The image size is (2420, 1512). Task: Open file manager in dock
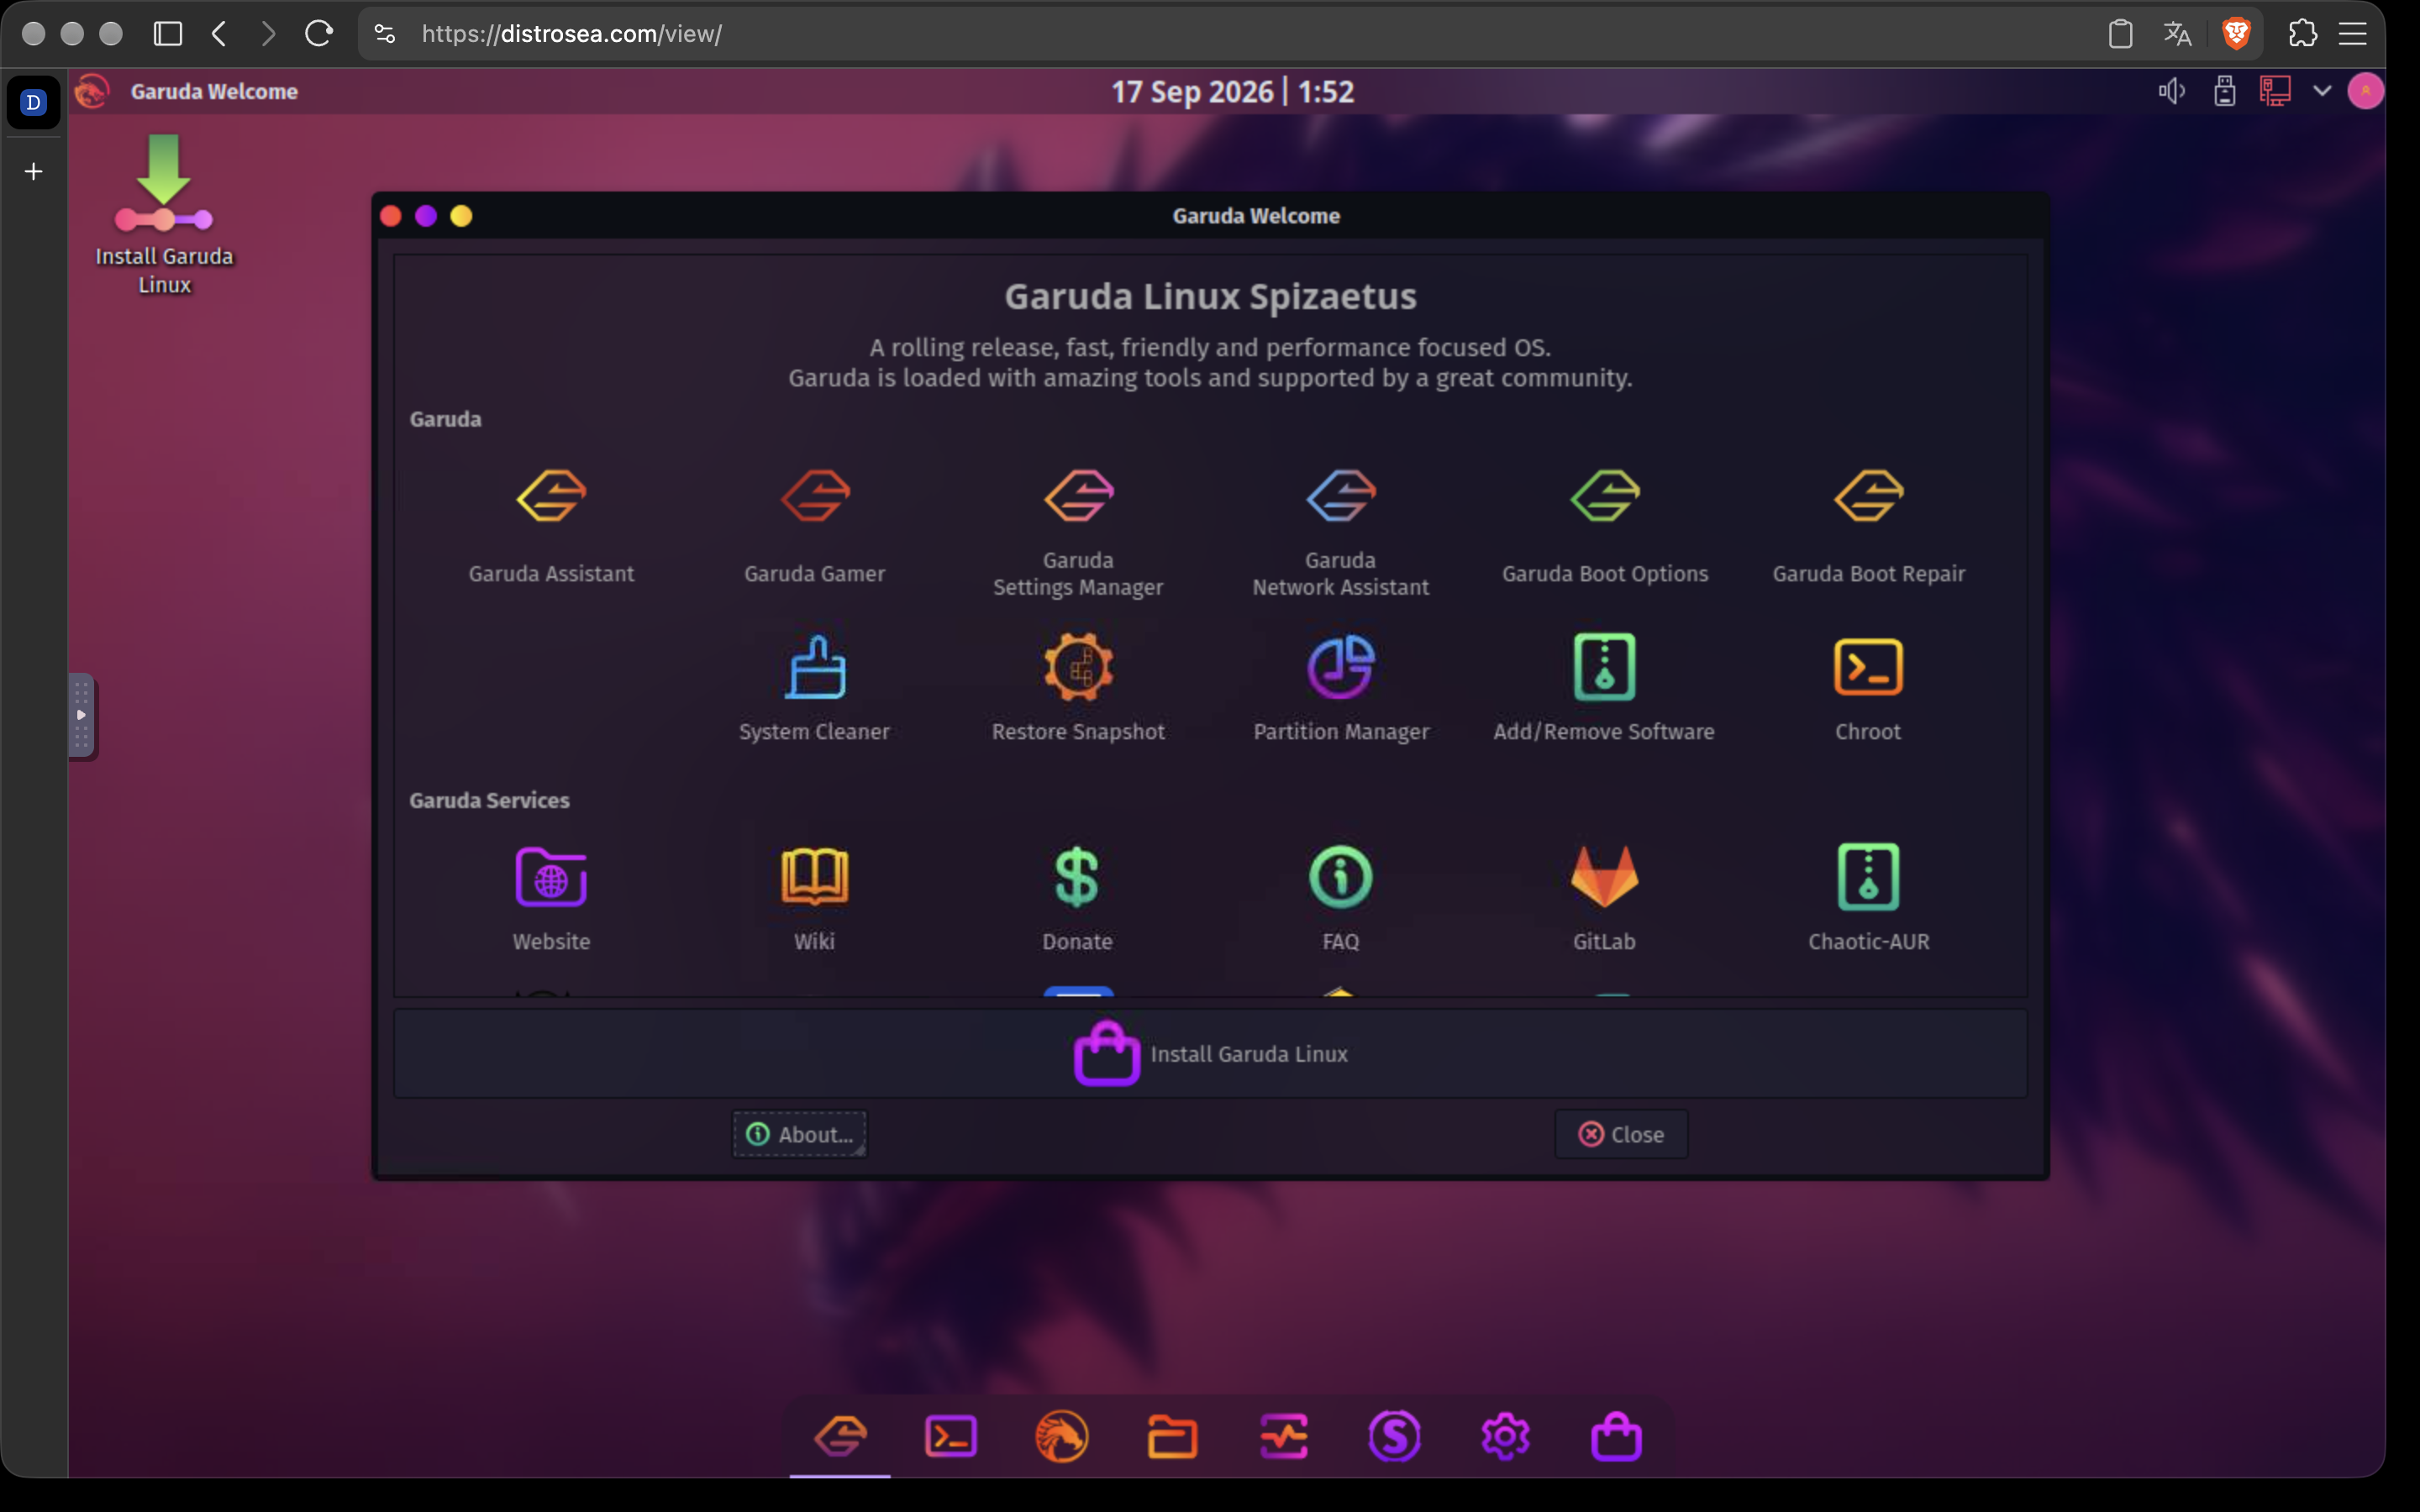pos(1172,1437)
